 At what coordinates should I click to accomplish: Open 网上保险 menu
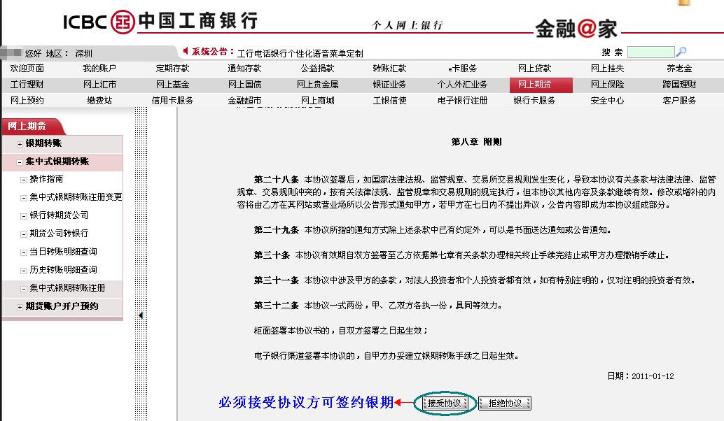pos(607,85)
